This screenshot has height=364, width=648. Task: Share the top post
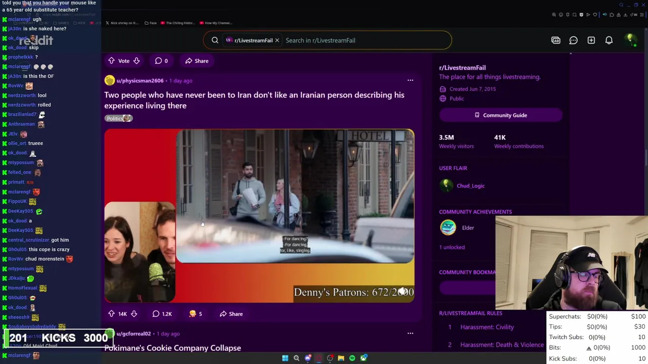pos(196,61)
